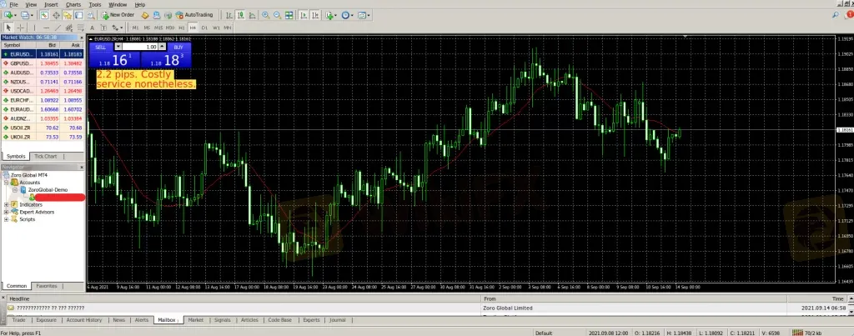
Task: Click the one-click SELL button
Action: tap(101, 47)
